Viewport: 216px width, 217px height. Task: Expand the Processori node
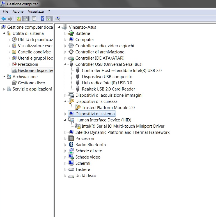click(x=65, y=139)
